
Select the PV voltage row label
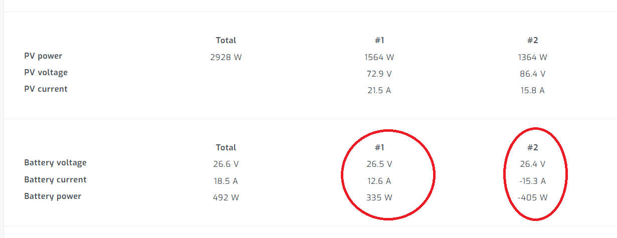coord(46,73)
